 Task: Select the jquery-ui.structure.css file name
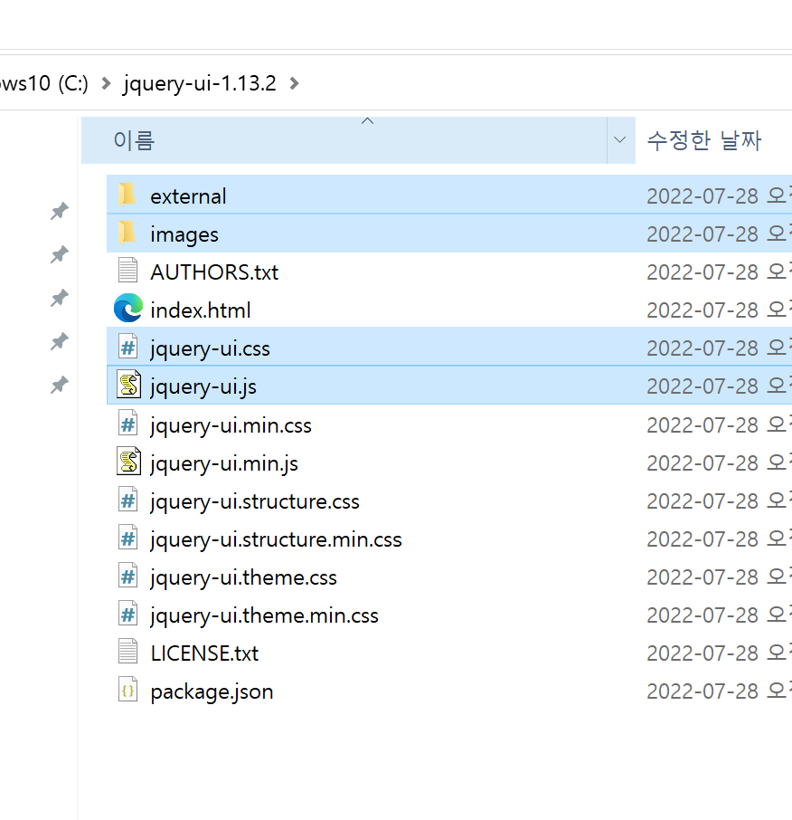click(x=255, y=501)
